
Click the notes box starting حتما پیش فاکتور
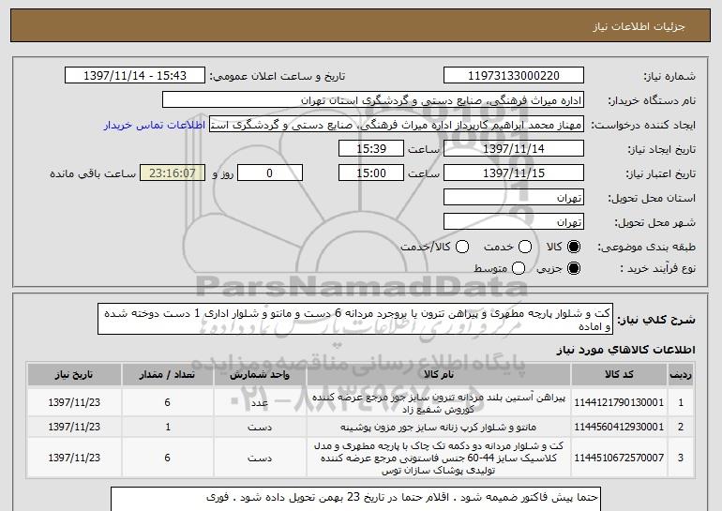tap(356, 499)
